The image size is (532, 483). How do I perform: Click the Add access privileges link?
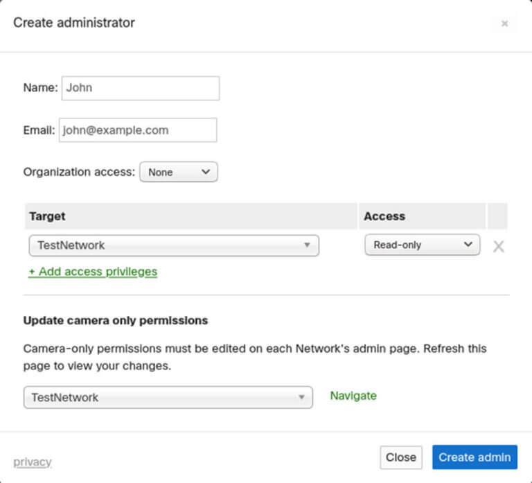(93, 272)
